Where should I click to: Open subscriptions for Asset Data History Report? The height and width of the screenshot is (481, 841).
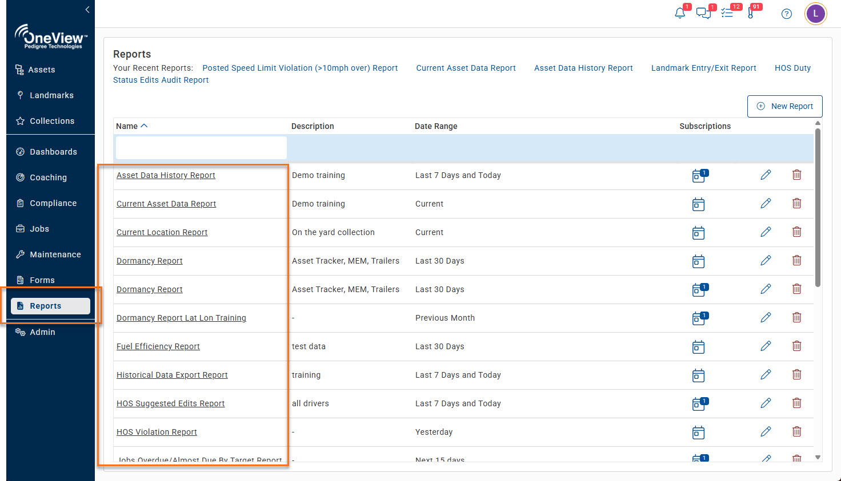coord(699,176)
